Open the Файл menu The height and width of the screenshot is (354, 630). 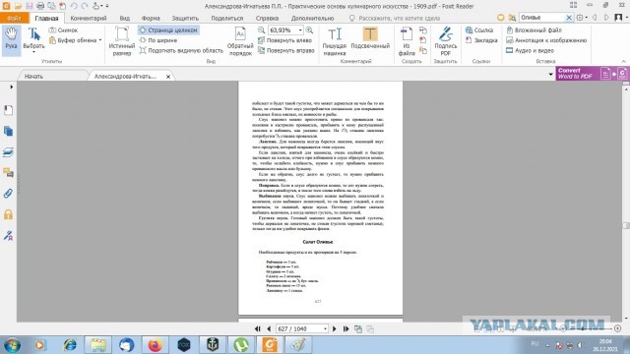pyautogui.click(x=14, y=18)
